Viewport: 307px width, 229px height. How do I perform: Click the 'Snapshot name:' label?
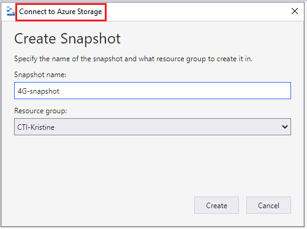(40, 75)
